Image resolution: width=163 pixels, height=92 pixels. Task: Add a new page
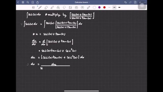tap(135, 2)
